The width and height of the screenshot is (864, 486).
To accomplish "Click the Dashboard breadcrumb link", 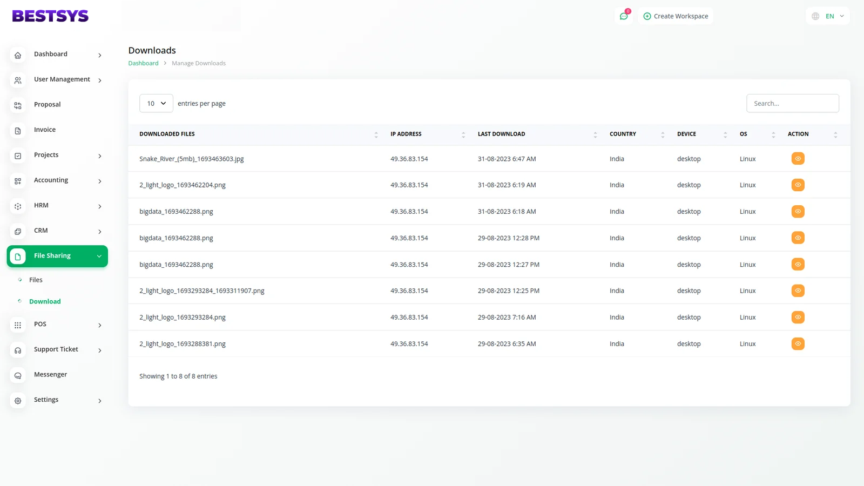I will 143,63.
